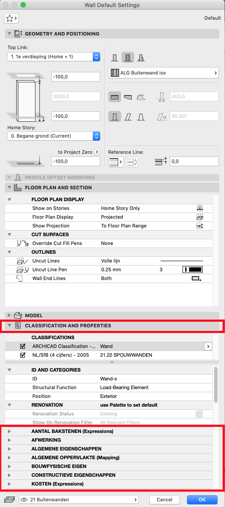Screen dimensions: 225x507
Task: Click the Uncut Line Pen color swatch
Action: [x=193, y=269]
